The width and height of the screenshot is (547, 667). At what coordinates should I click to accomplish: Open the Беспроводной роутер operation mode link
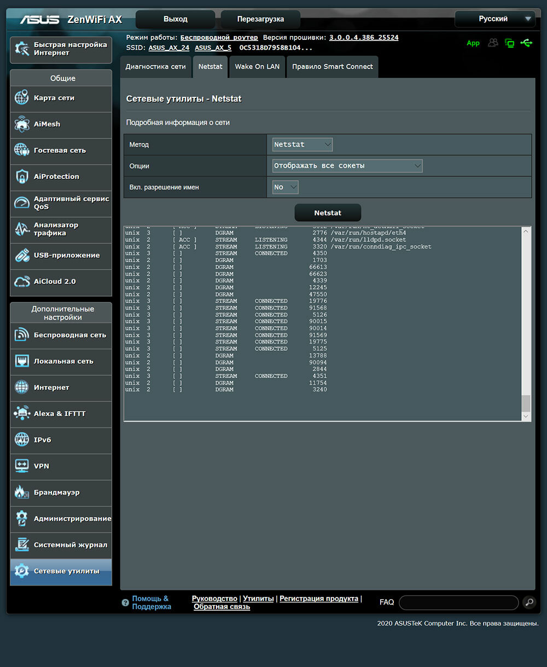tap(219, 38)
